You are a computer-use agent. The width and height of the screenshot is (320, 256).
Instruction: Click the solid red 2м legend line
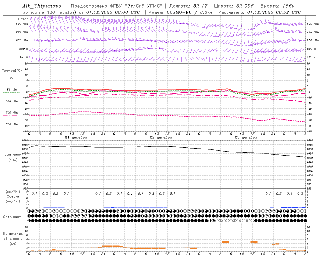point(11,81)
